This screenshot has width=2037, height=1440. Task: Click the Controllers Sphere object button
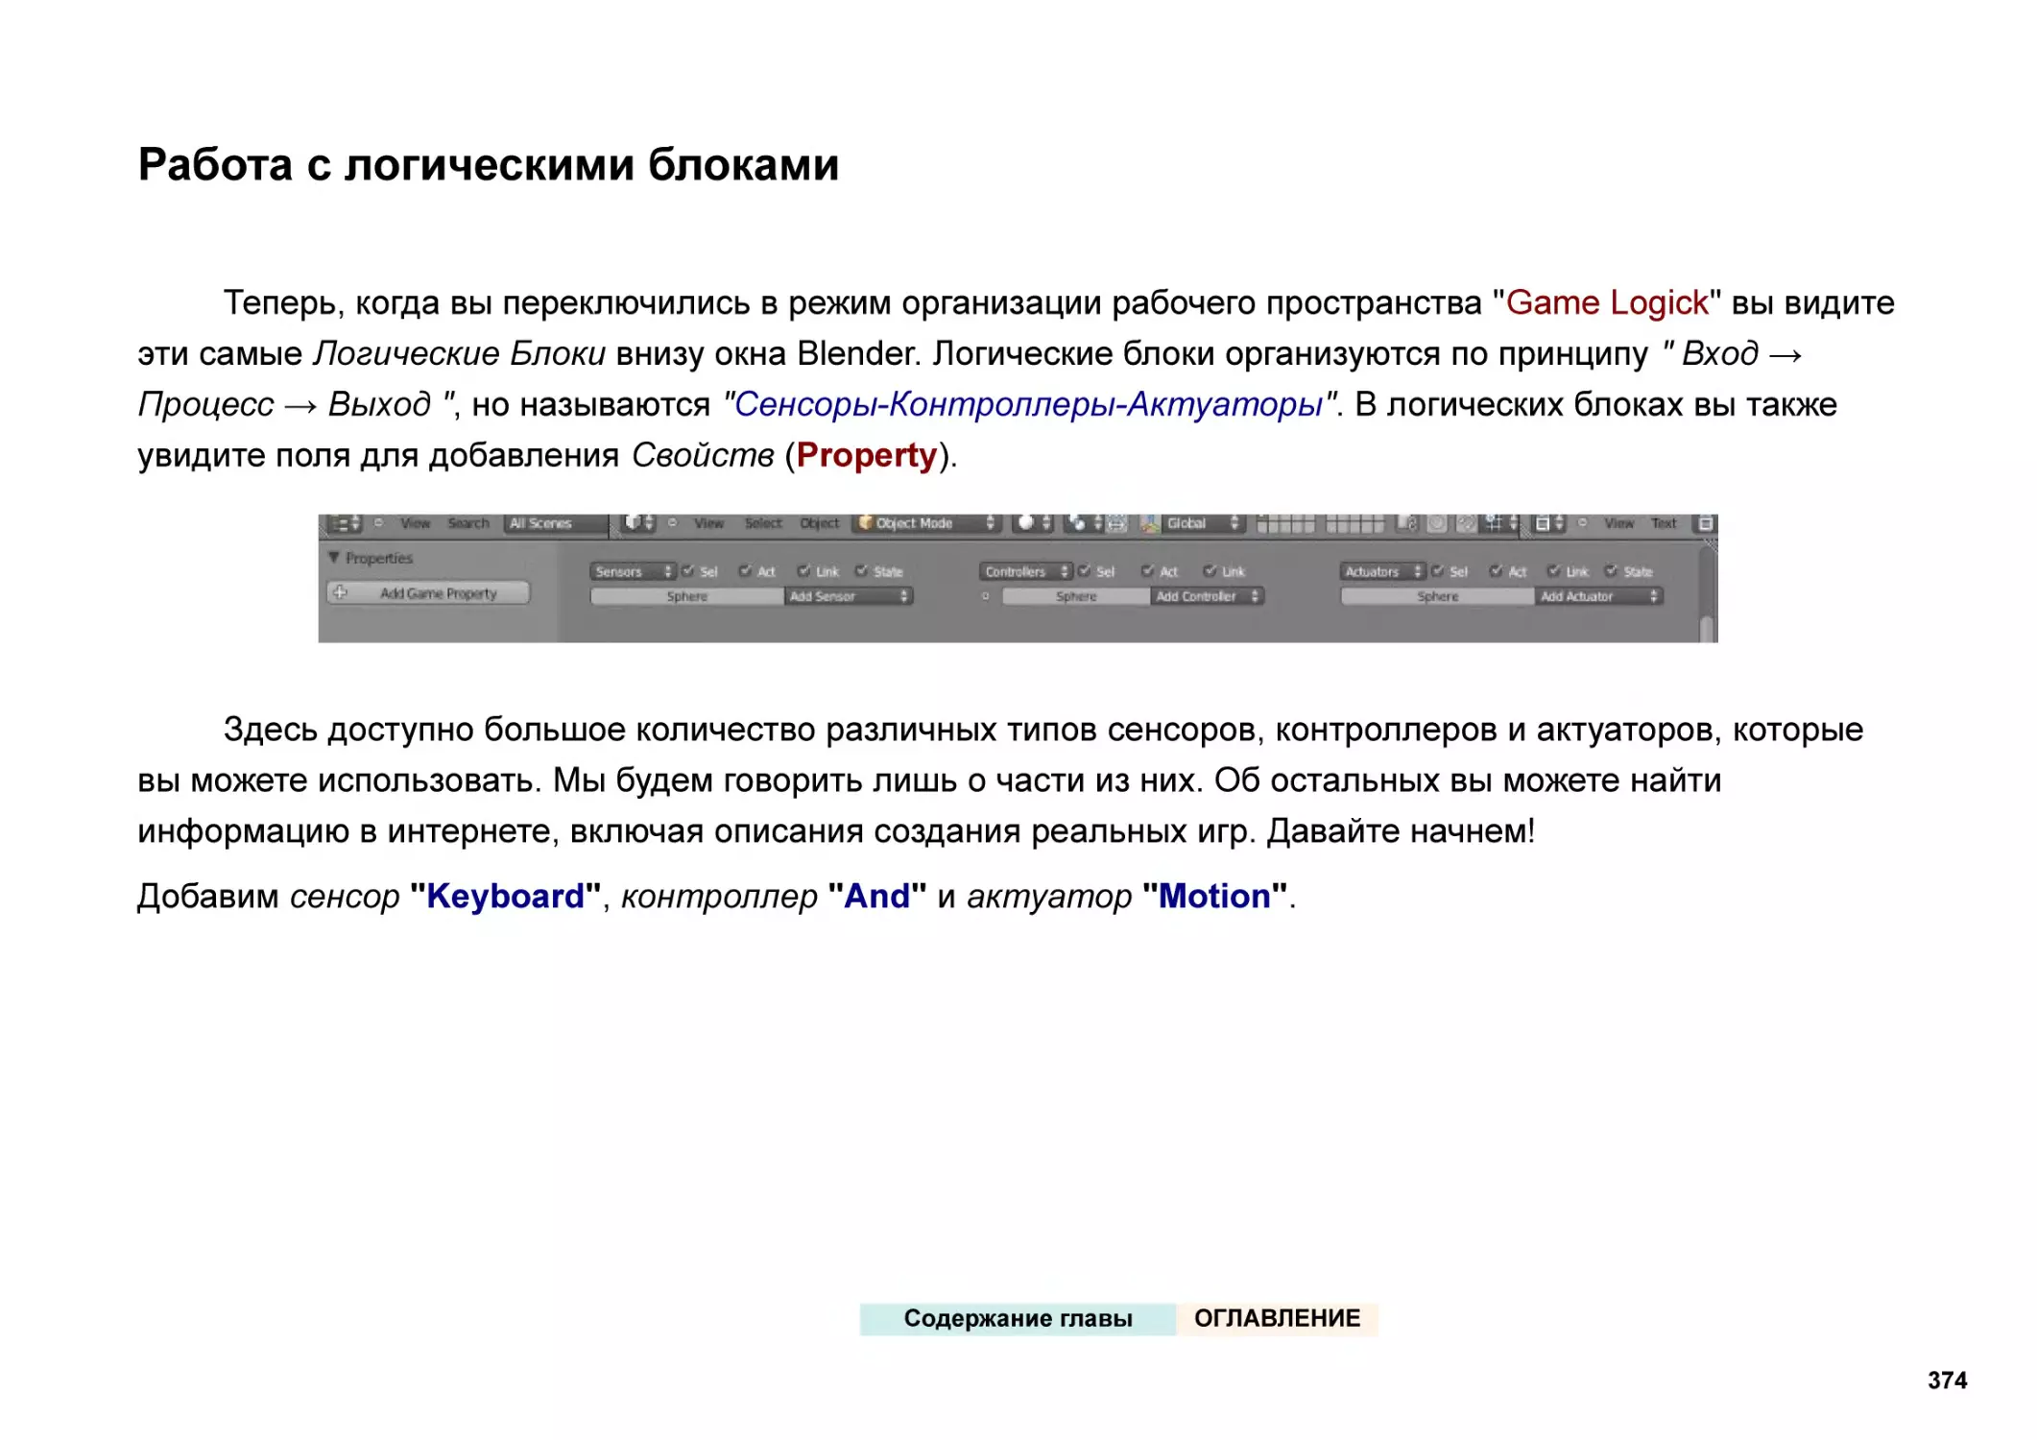tap(1076, 596)
